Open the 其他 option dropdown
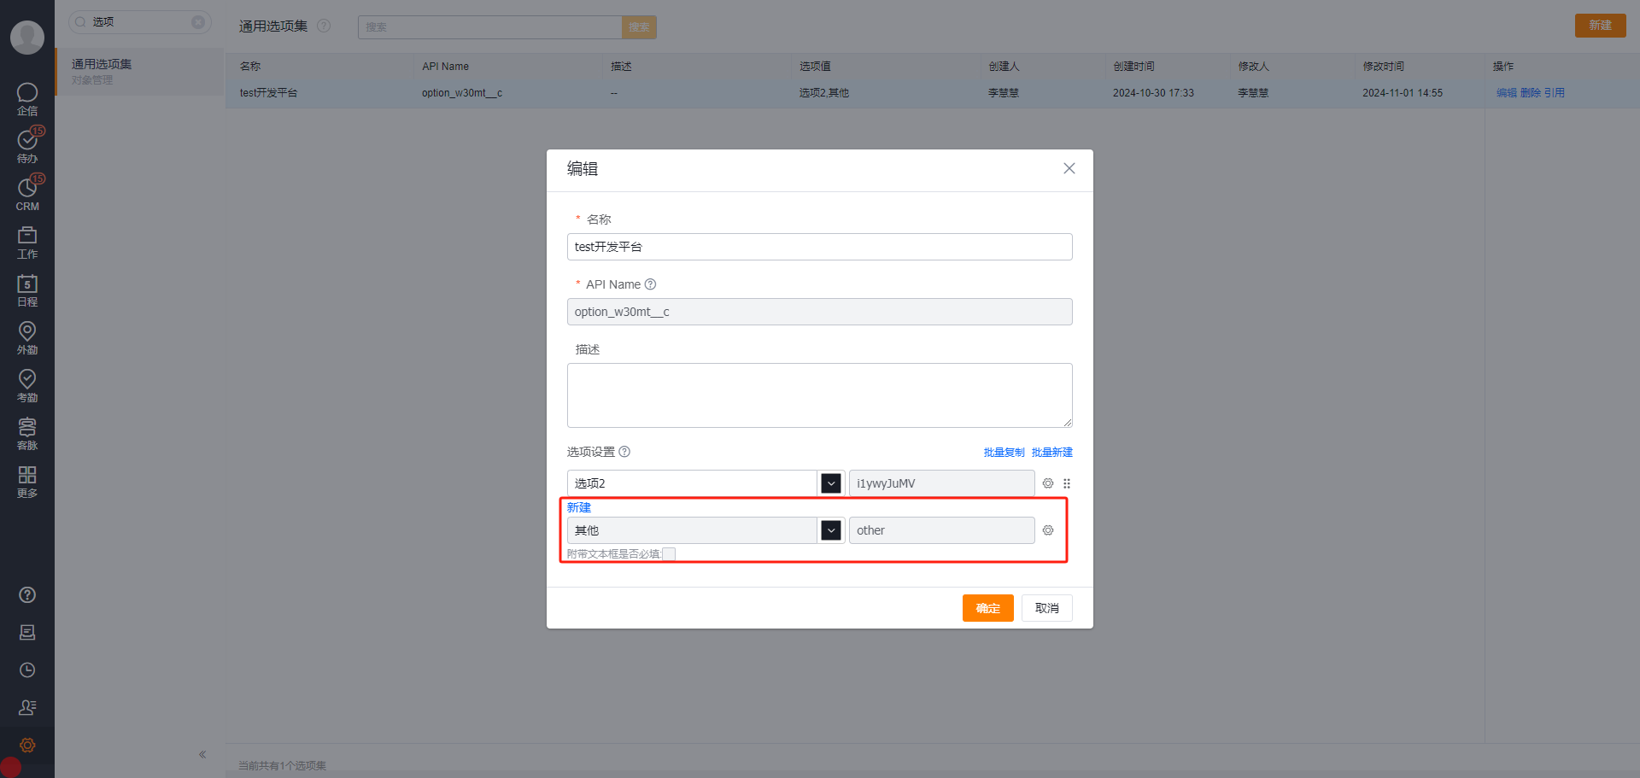Viewport: 1640px width, 778px height. click(829, 529)
